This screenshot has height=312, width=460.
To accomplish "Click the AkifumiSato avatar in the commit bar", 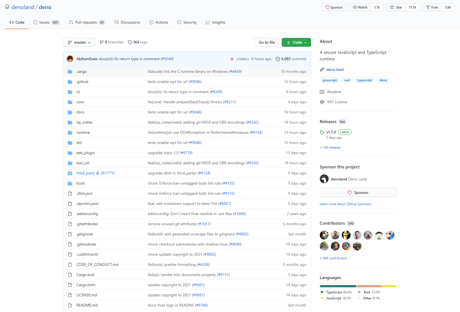I will click(x=70, y=59).
